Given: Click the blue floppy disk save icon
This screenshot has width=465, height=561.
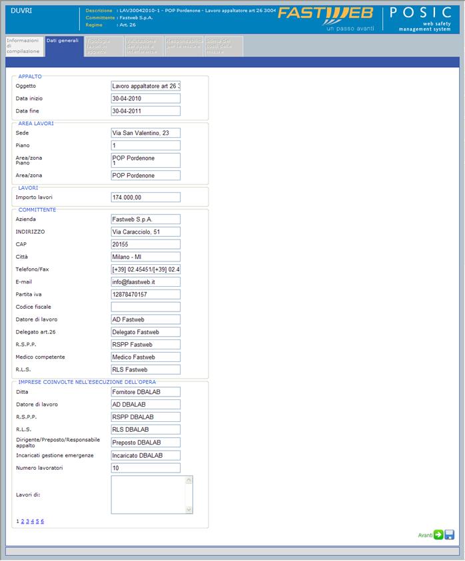Looking at the screenshot, I should click(449, 534).
